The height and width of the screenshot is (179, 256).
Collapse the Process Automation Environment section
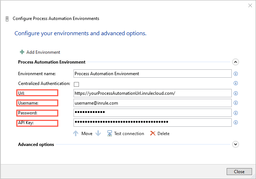point(235,62)
